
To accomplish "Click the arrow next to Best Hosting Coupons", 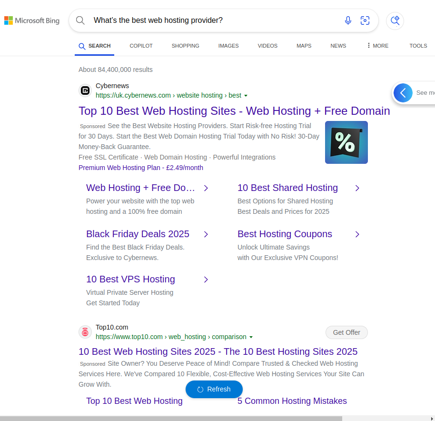I will tap(357, 234).
